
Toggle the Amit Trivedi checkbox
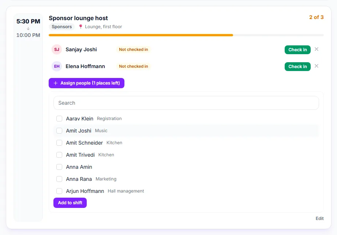point(59,155)
